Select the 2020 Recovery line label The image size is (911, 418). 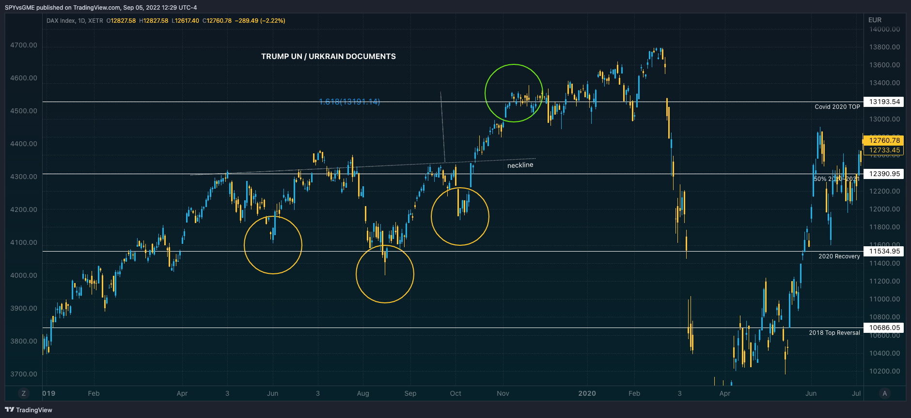[x=839, y=256]
